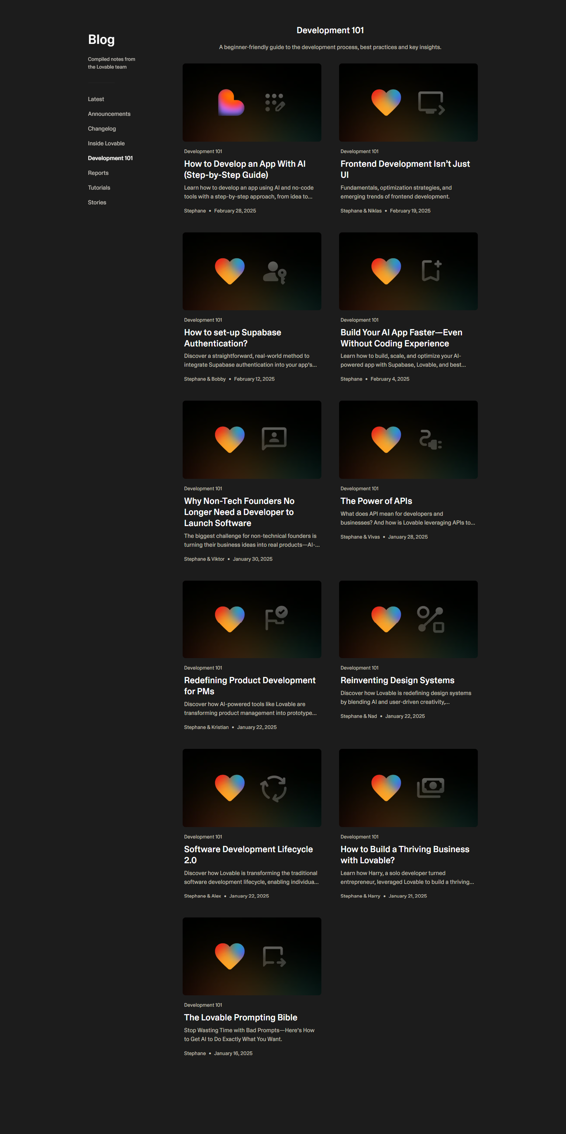Open the 'Software Development Lifecycle 2.0' title
This screenshot has width=566, height=1134.
pos(248,854)
